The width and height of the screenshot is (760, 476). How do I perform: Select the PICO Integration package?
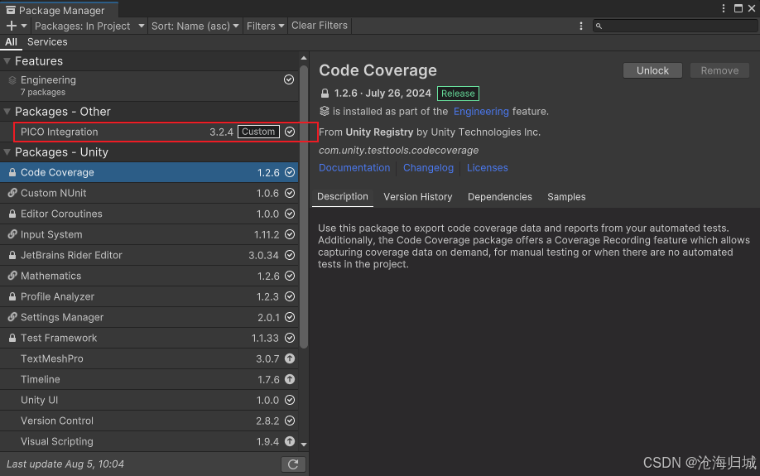pyautogui.click(x=149, y=132)
